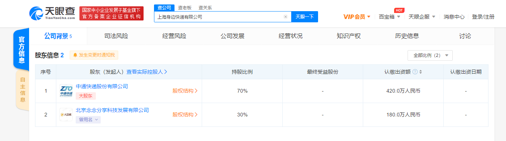The image size is (506, 141).
Task: Click the bell icon in 发生变更时通知我
Action: click(x=75, y=55)
